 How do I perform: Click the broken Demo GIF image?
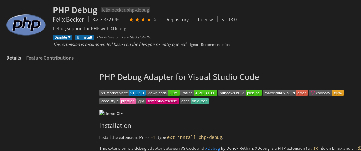click(111, 113)
